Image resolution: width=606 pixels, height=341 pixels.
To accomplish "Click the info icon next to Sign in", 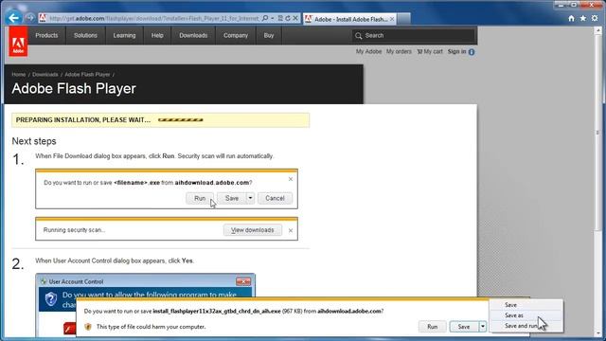I will point(472,52).
